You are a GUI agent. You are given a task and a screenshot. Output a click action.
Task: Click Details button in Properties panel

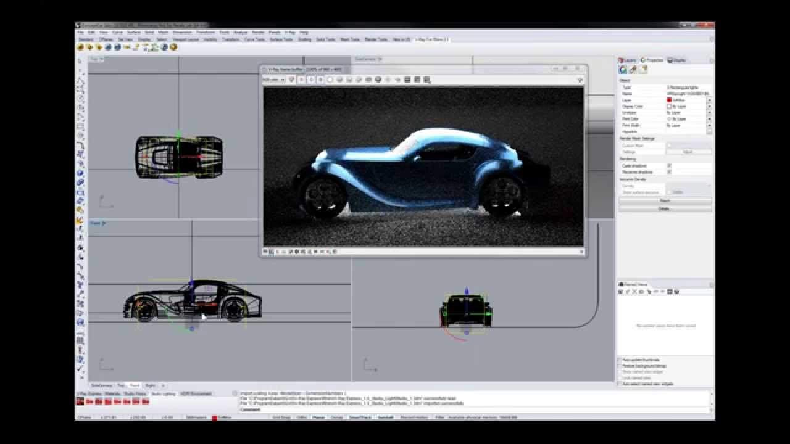665,208
